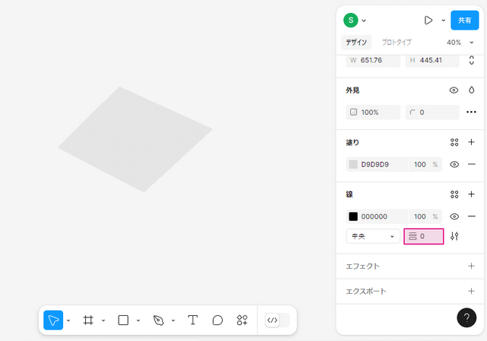The height and width of the screenshot is (341, 487).
Task: Open the 中央 stroke position dropdown
Action: click(x=373, y=236)
